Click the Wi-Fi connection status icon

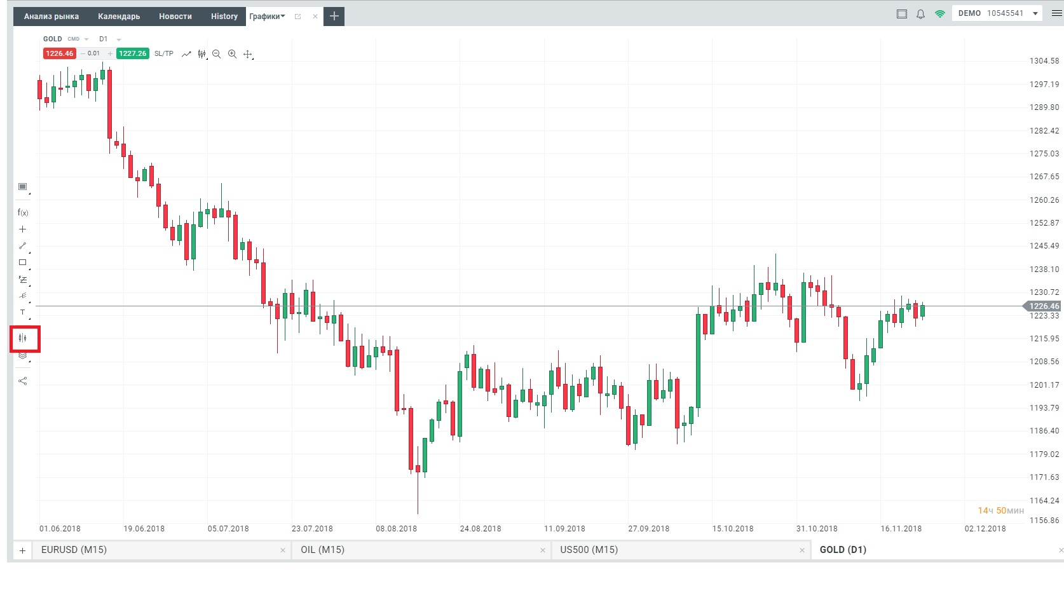click(x=939, y=14)
